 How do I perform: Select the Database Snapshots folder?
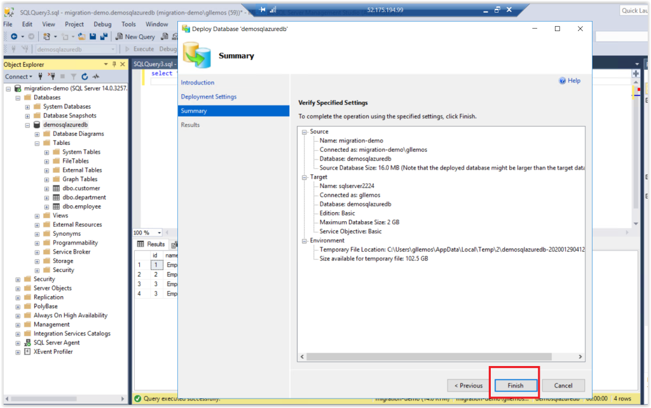[x=70, y=116]
